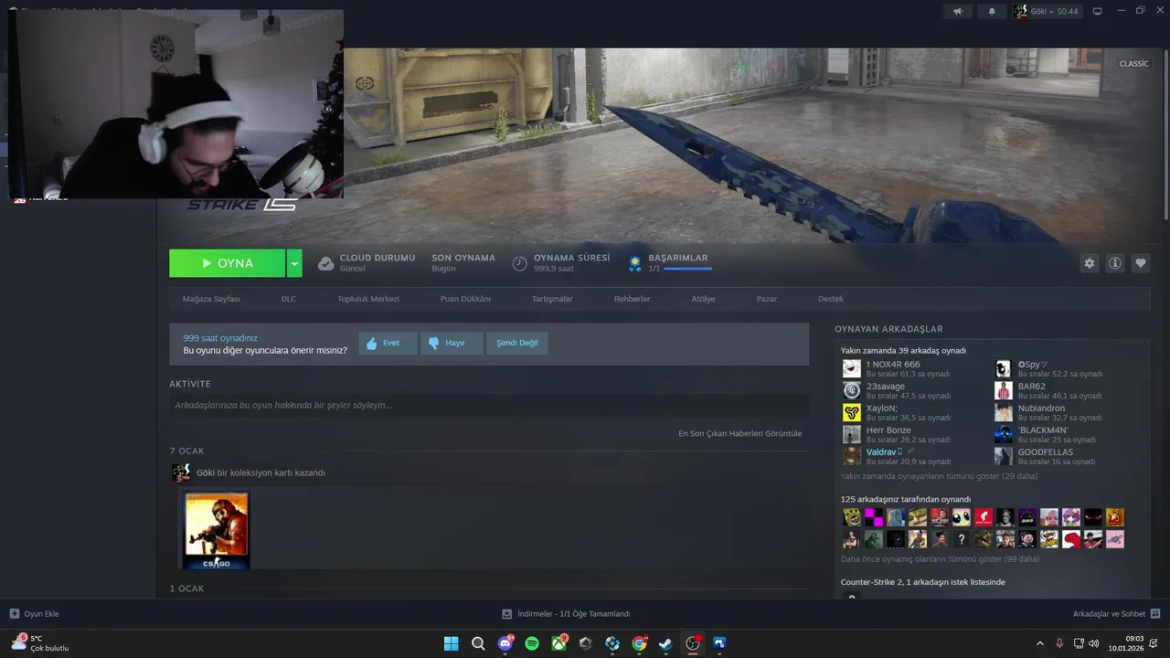The height and width of the screenshot is (658, 1170).
Task: Click Göki's avatar in the activity feed
Action: [x=181, y=472]
